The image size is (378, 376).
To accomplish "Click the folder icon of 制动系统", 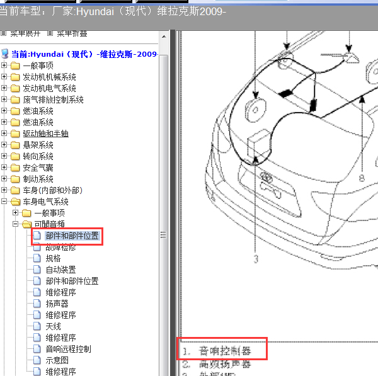I will pos(15,179).
